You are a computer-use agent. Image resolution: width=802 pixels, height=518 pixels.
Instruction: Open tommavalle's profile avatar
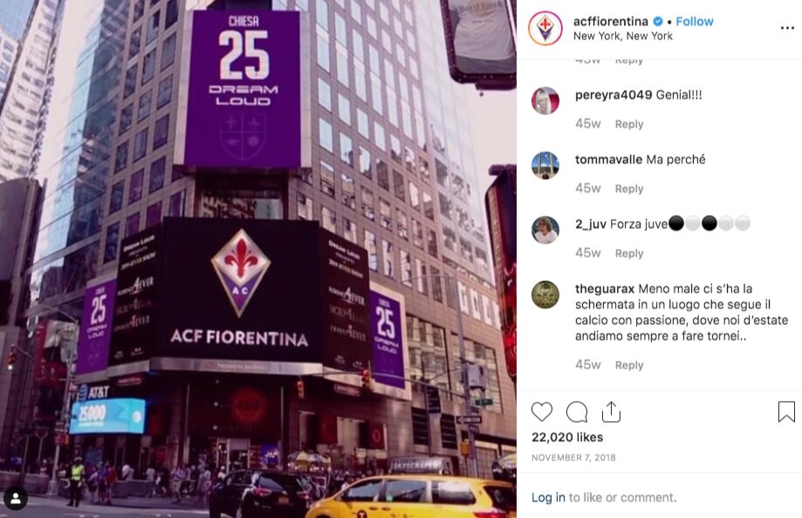[545, 165]
